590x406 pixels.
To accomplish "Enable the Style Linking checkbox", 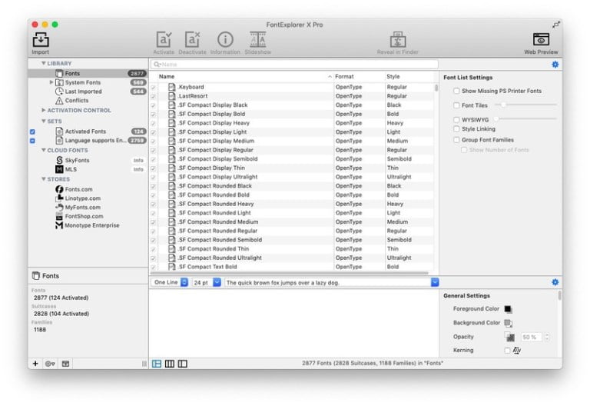I will click(456, 129).
